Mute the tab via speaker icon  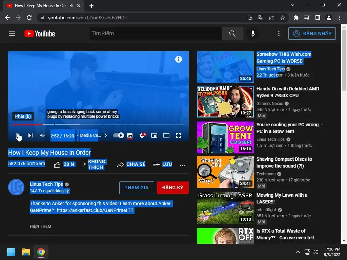click(x=71, y=6)
